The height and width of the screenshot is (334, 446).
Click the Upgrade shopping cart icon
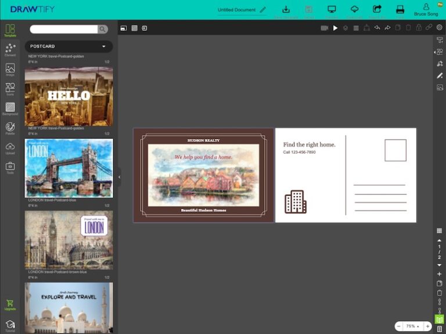[x=10, y=305]
